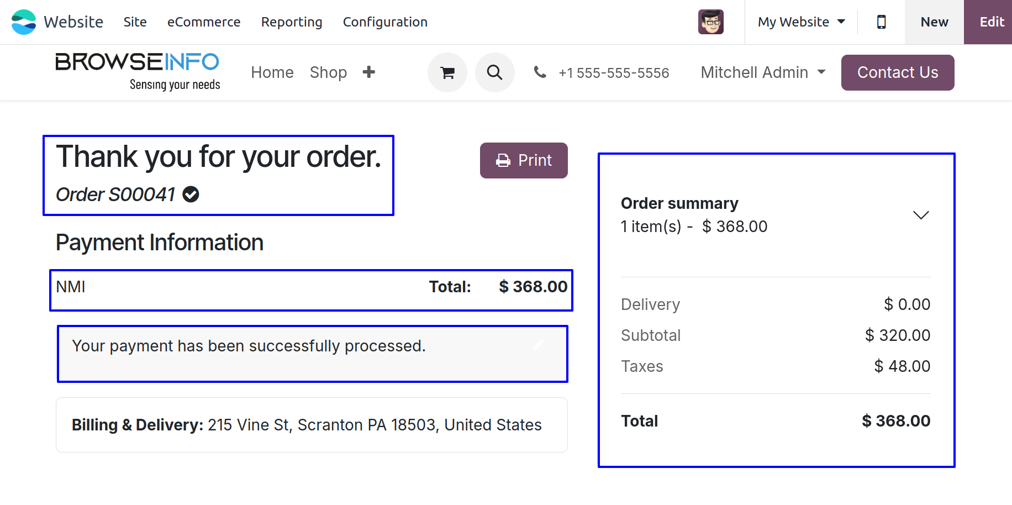Viewport: 1012px width, 505px height.
Task: Open the Configuration menu
Action: point(385,22)
